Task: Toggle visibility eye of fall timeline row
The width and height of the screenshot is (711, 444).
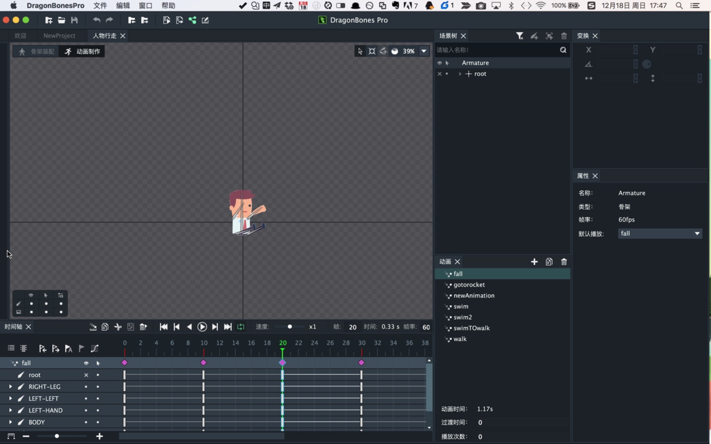Action: click(86, 363)
